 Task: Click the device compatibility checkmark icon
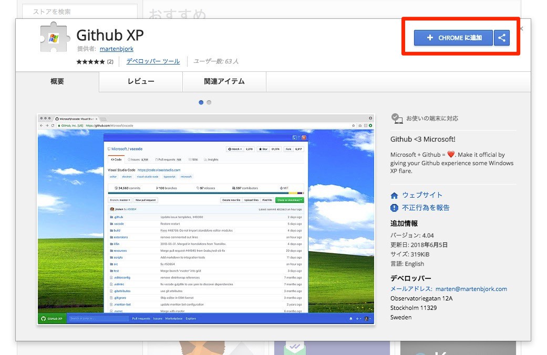pyautogui.click(x=397, y=119)
